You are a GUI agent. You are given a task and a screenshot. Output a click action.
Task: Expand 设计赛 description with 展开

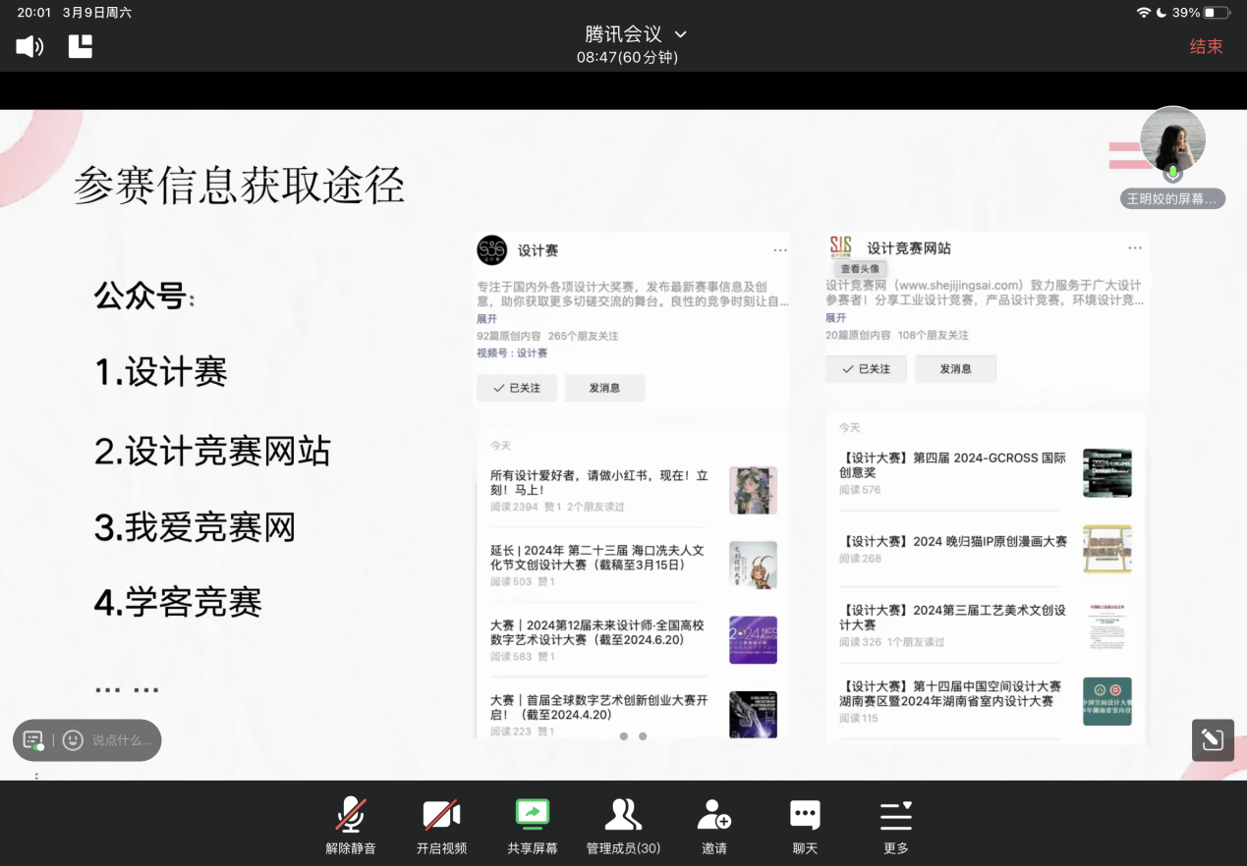[x=486, y=319]
